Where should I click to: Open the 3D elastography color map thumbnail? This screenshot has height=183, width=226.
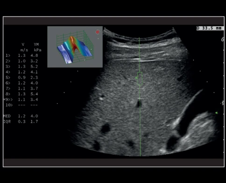pos(75,47)
